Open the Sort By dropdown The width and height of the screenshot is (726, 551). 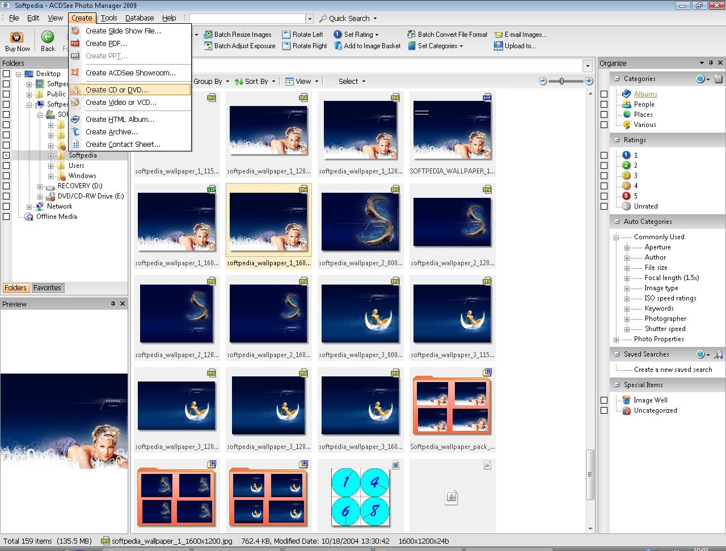tap(256, 82)
